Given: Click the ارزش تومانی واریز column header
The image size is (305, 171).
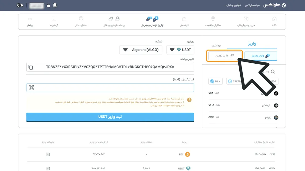Looking at the screenshot, I should [x=99, y=142].
